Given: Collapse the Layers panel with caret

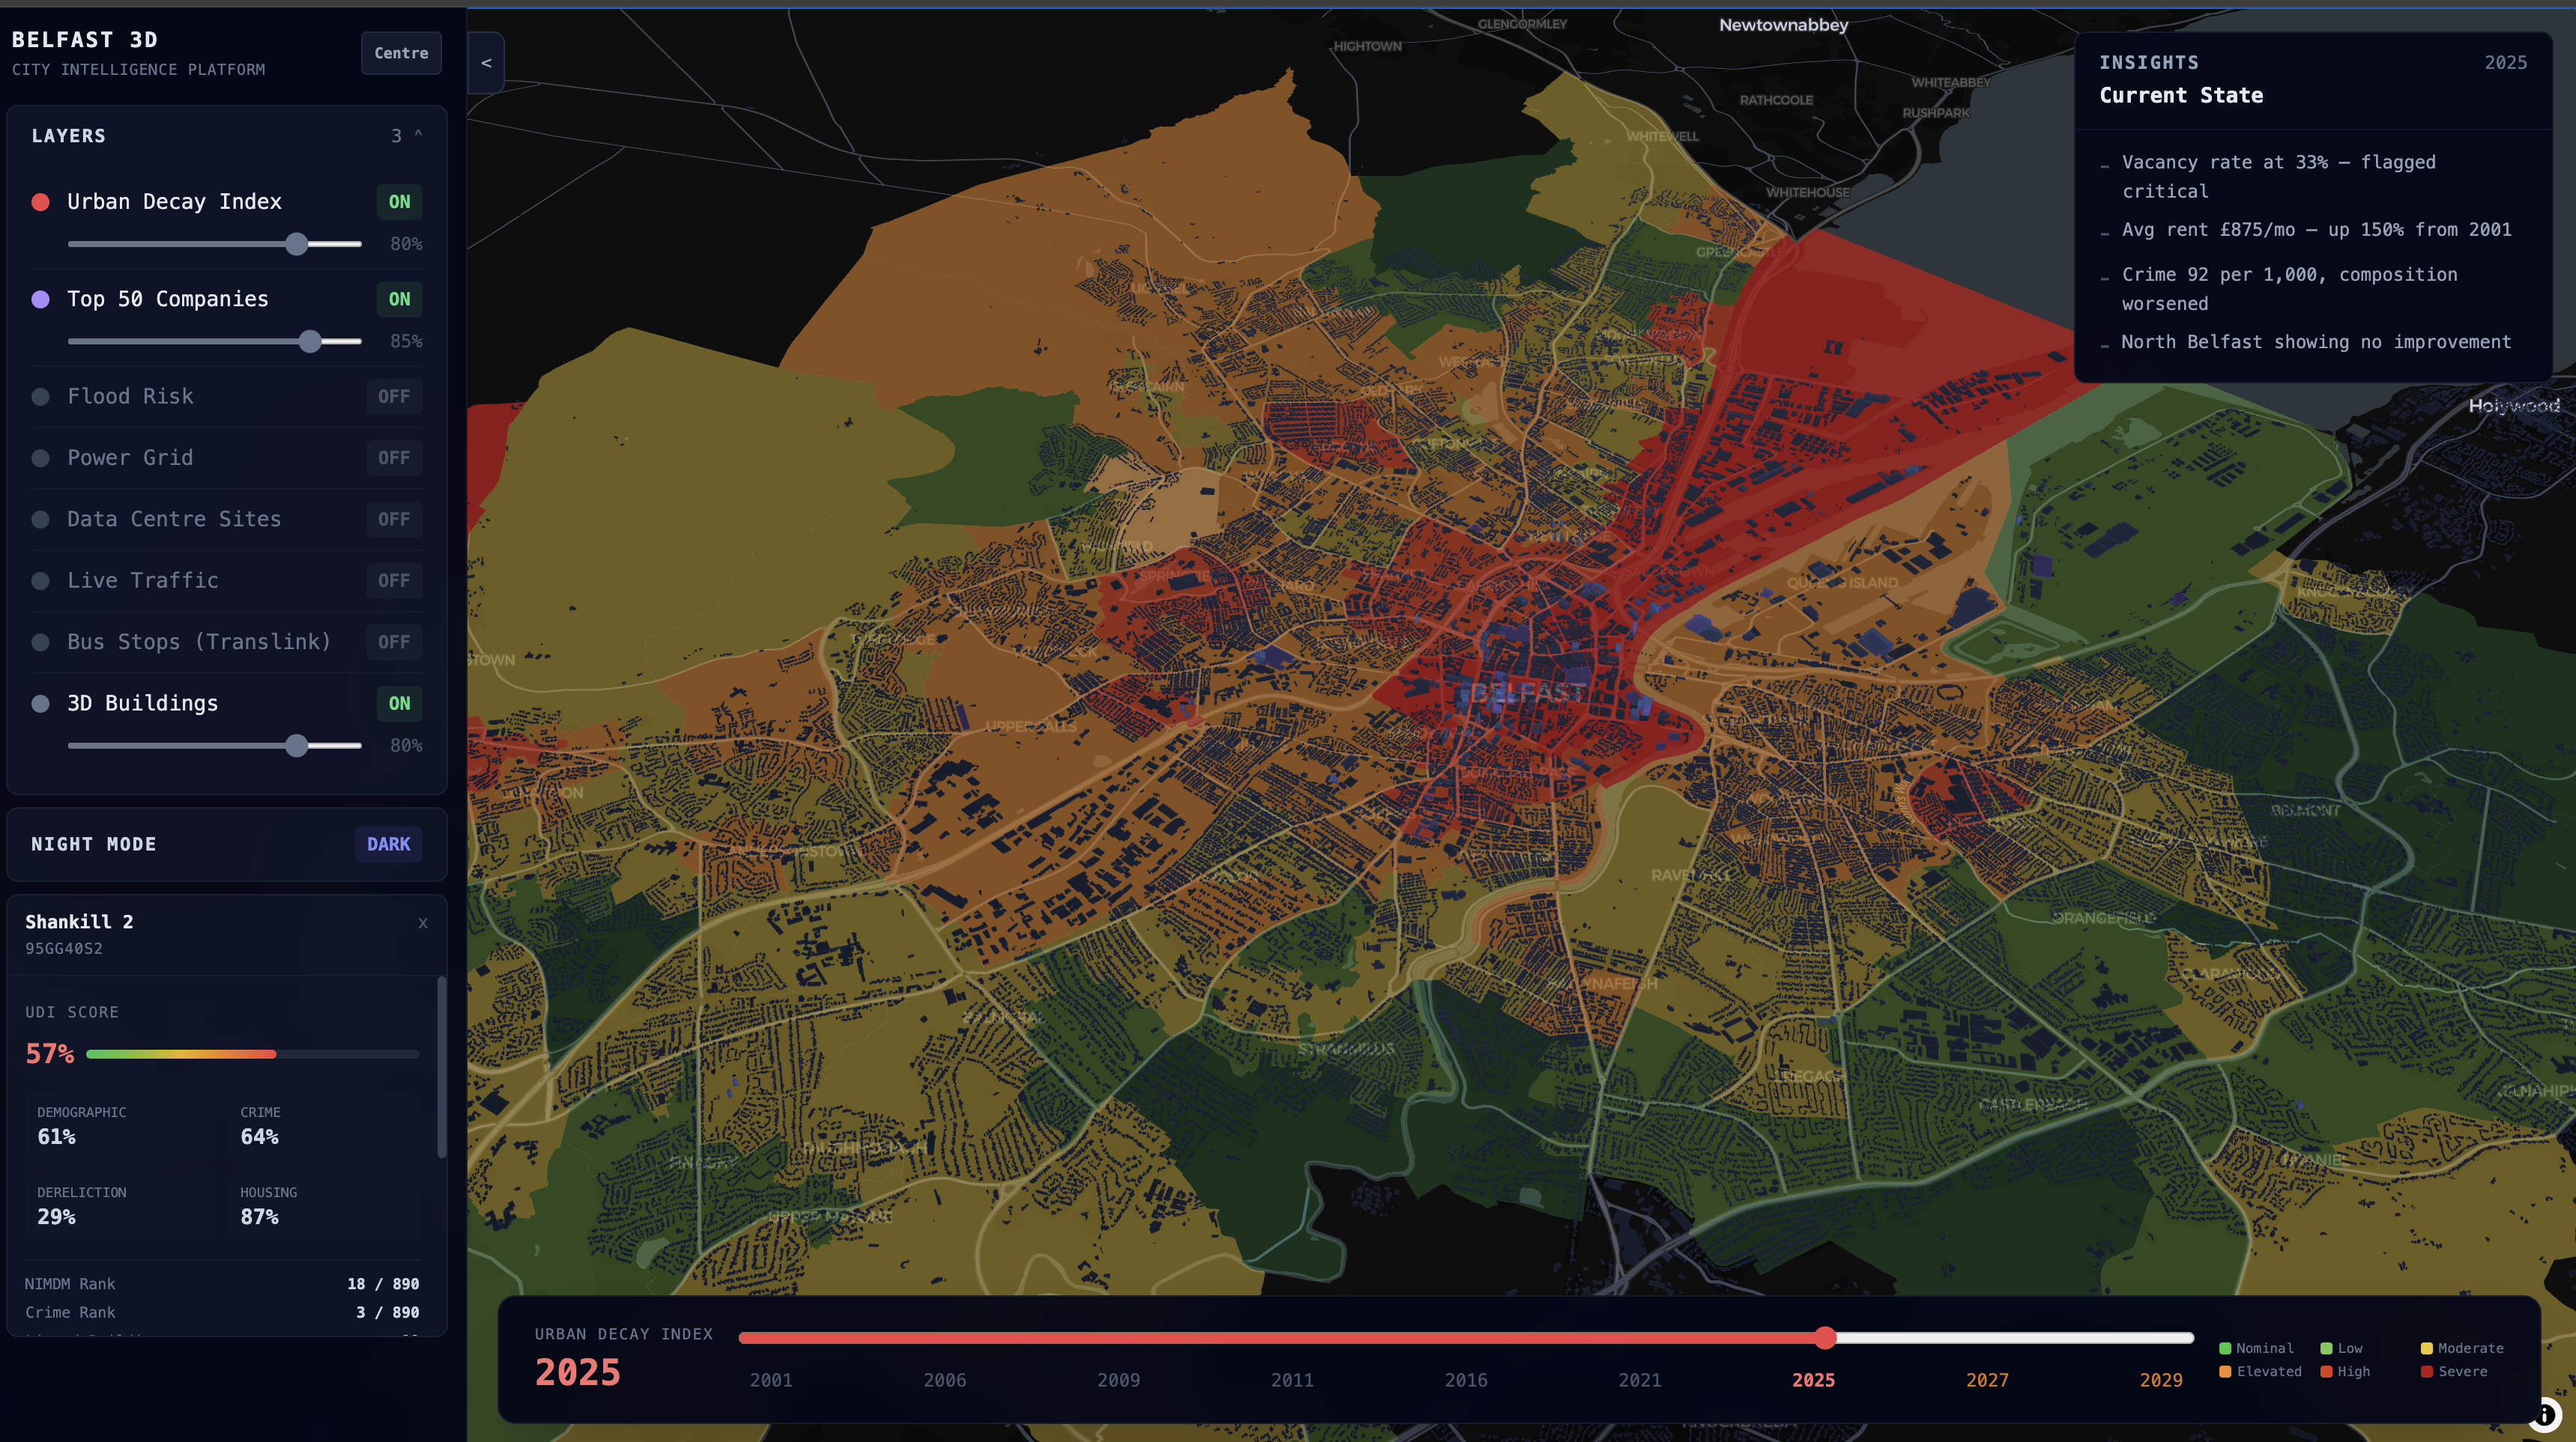Looking at the screenshot, I should point(418,135).
